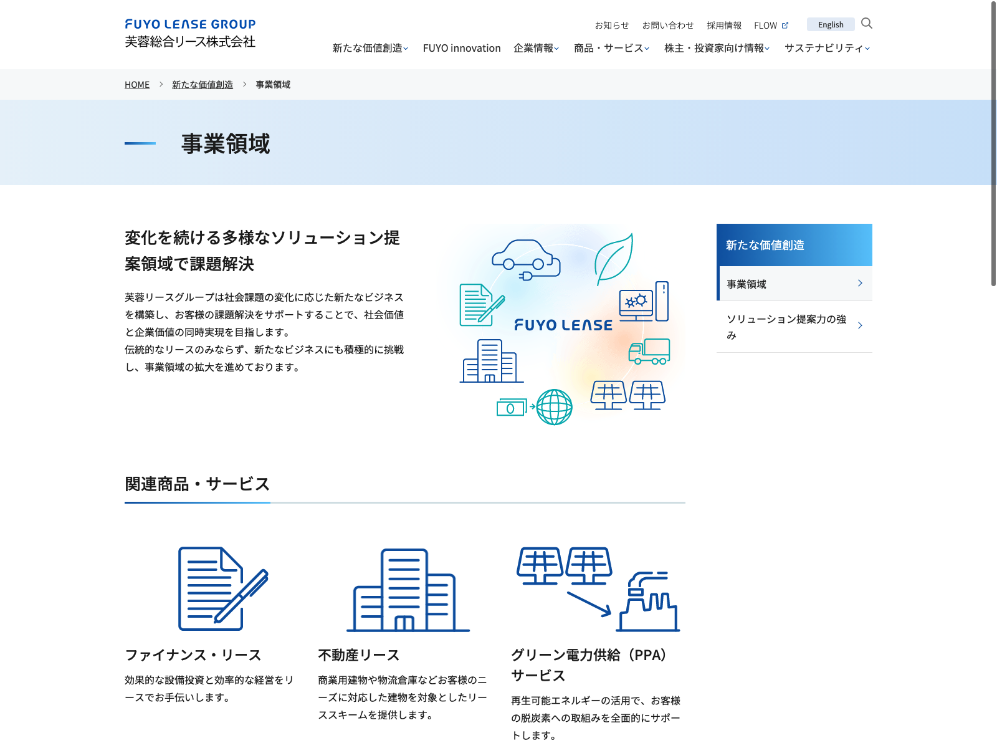Click the arrow beside ソリューション提案力の強み
Screen dimensions: 997x748
pyautogui.click(x=860, y=326)
